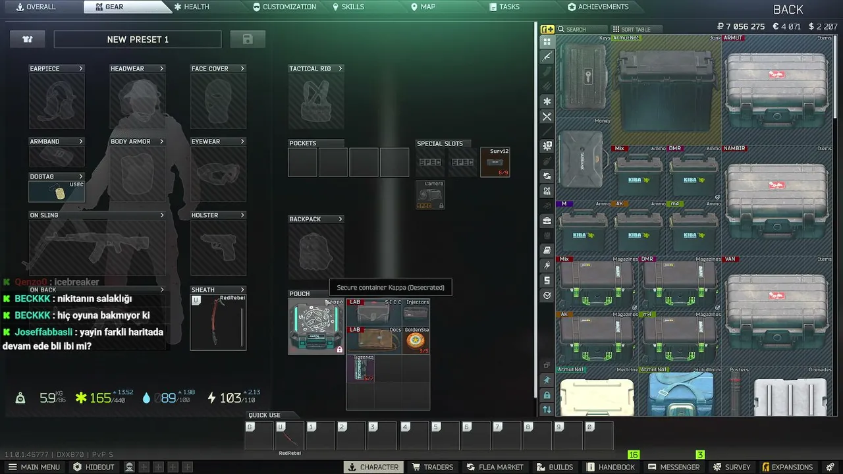Viewport: 843px width, 474px height.
Task: Expand the BODY ARMOR slot arrow
Action: click(x=161, y=142)
